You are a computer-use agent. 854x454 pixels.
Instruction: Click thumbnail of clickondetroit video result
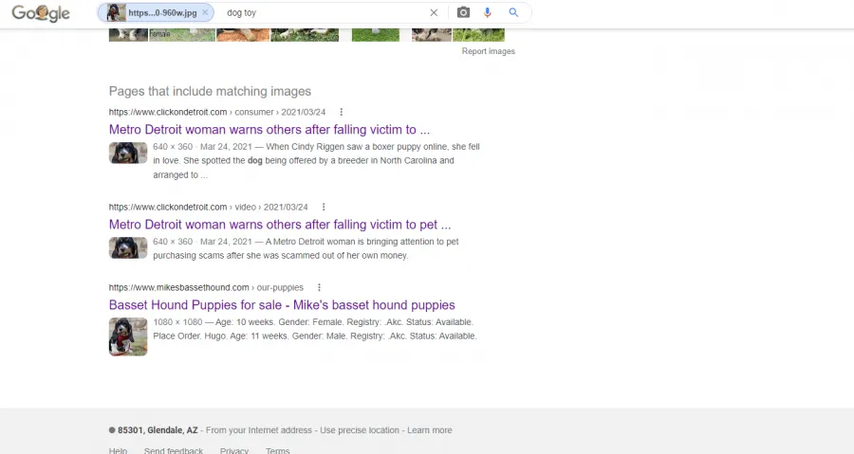click(x=128, y=248)
